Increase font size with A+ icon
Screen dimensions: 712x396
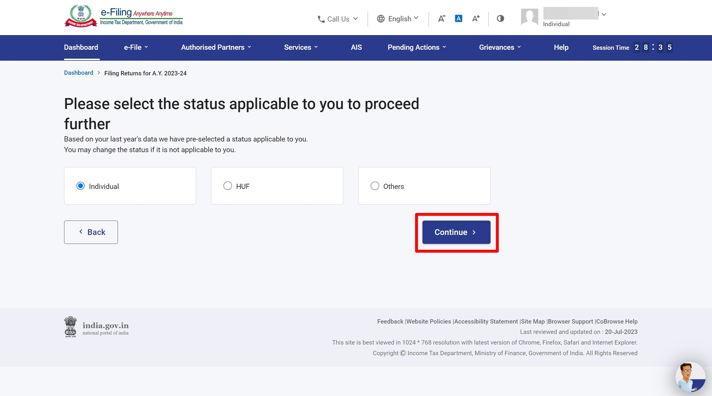(476, 18)
